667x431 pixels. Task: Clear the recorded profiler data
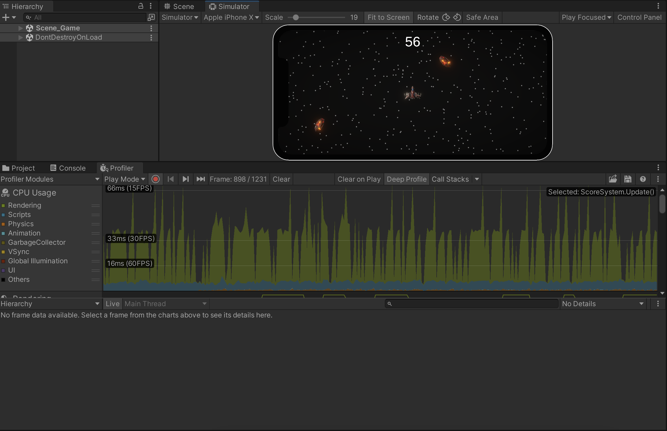coord(281,179)
